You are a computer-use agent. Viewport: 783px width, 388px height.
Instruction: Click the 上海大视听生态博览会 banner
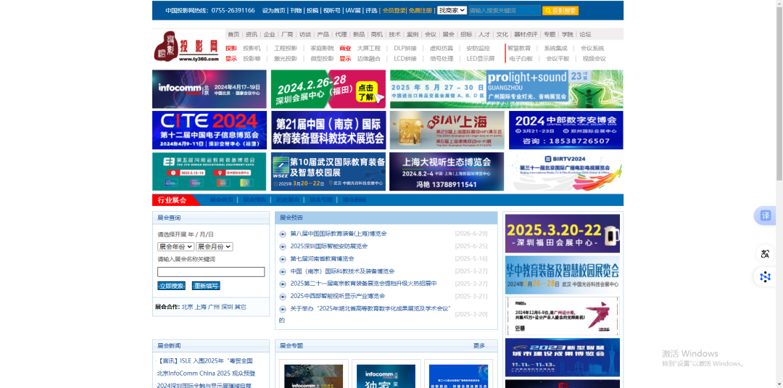click(x=447, y=171)
